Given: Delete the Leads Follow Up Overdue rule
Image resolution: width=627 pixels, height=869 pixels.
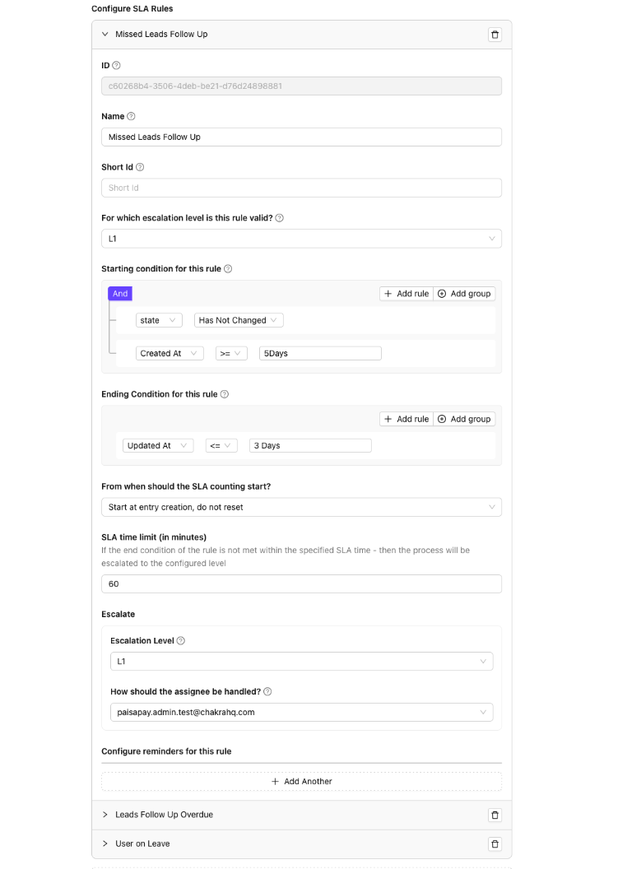Looking at the screenshot, I should (495, 815).
